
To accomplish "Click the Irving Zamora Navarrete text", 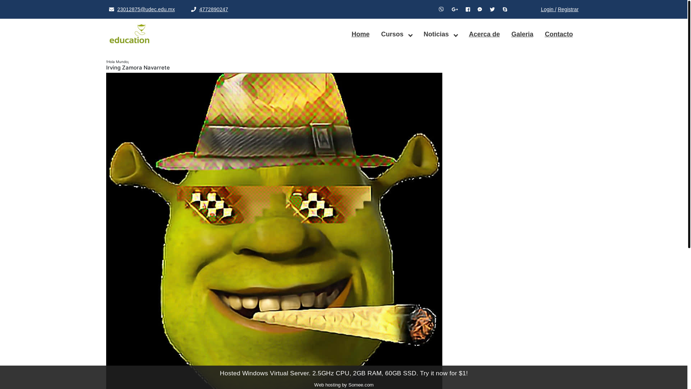I will point(138,68).
